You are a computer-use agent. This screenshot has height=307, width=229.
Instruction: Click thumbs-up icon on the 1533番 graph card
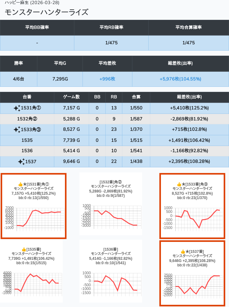point(179,184)
